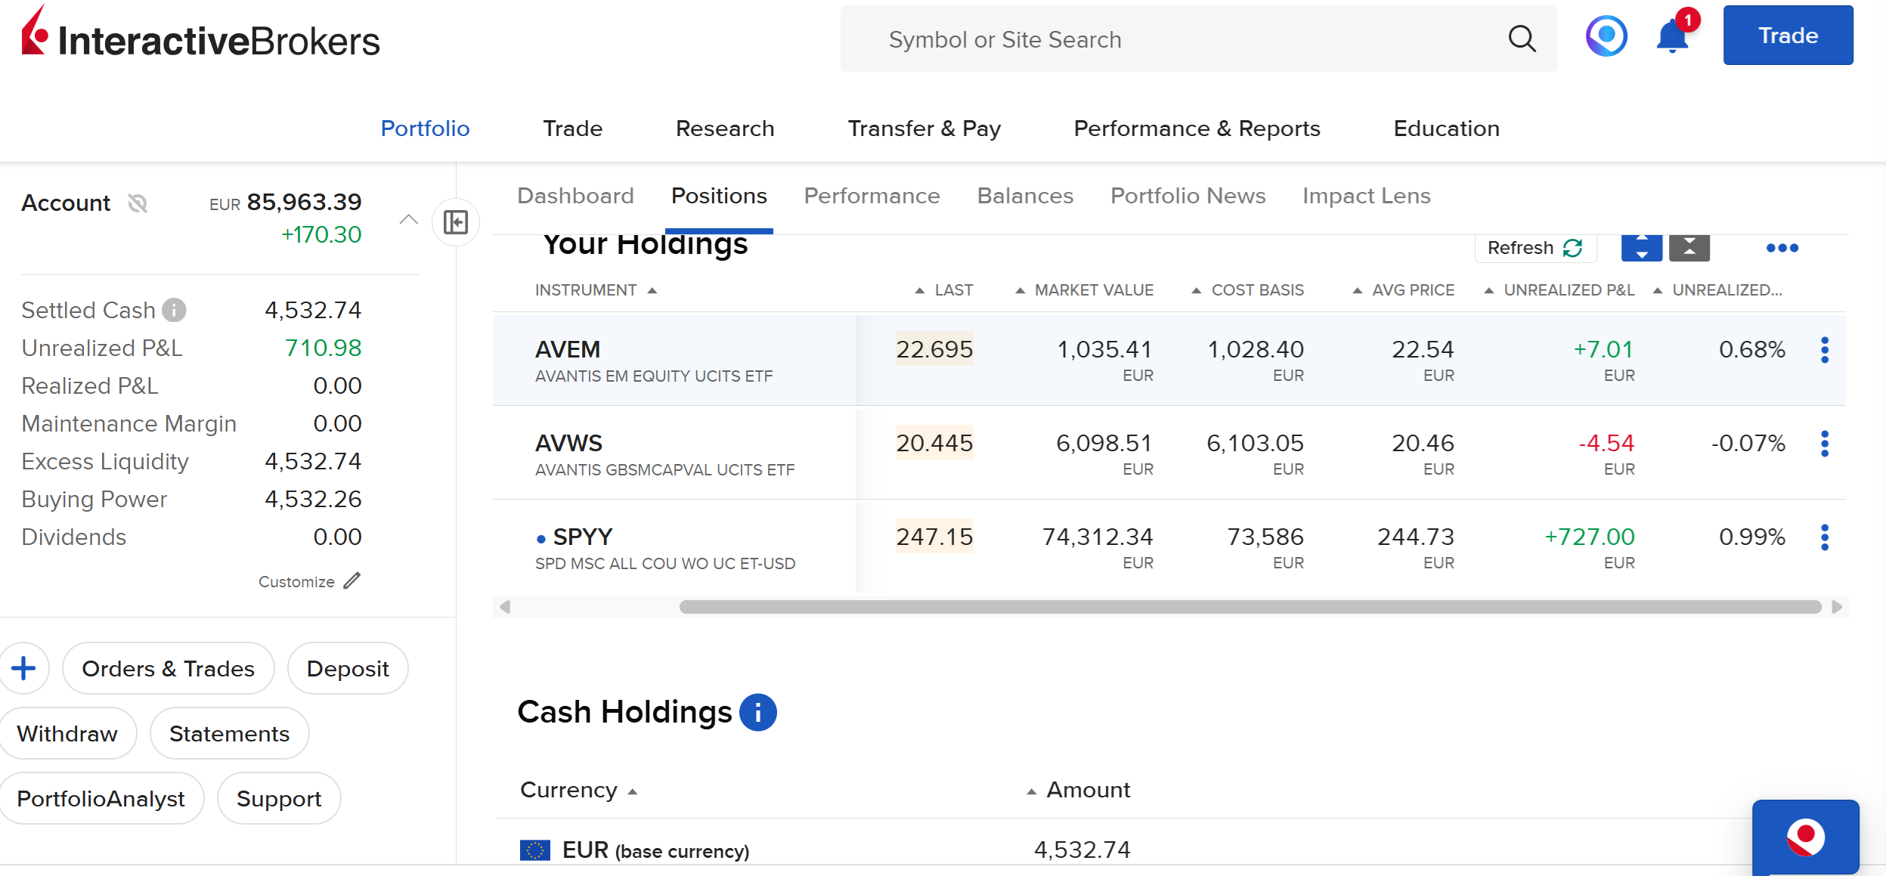
Task: Toggle the sidebar collapse panel button
Action: [456, 222]
